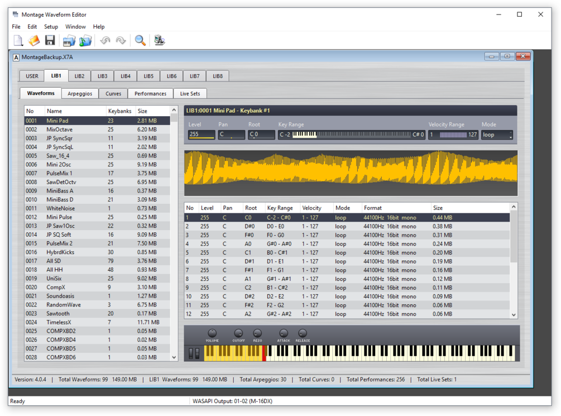Open the Live Sets tab
561x416 pixels.
[190, 93]
